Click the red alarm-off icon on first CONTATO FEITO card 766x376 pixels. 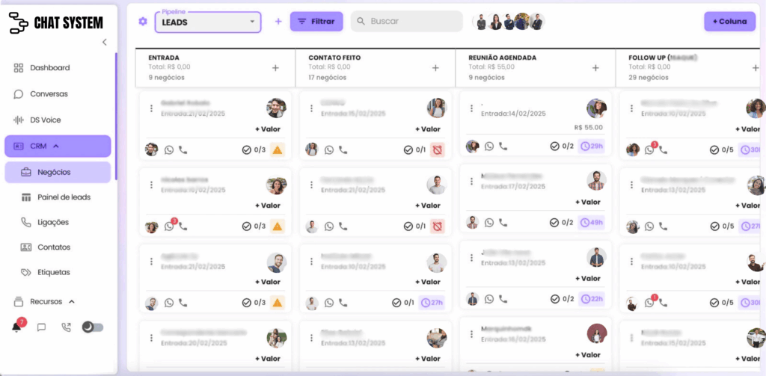pos(437,150)
